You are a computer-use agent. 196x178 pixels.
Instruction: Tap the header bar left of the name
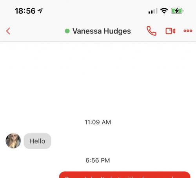[x=37, y=31]
